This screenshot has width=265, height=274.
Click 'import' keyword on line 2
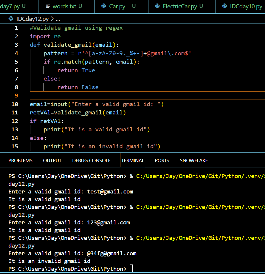pyautogui.click(x=40, y=37)
